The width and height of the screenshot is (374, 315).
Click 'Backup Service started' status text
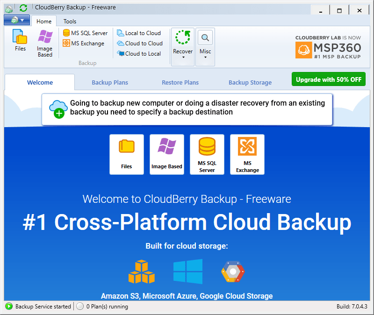click(x=43, y=307)
